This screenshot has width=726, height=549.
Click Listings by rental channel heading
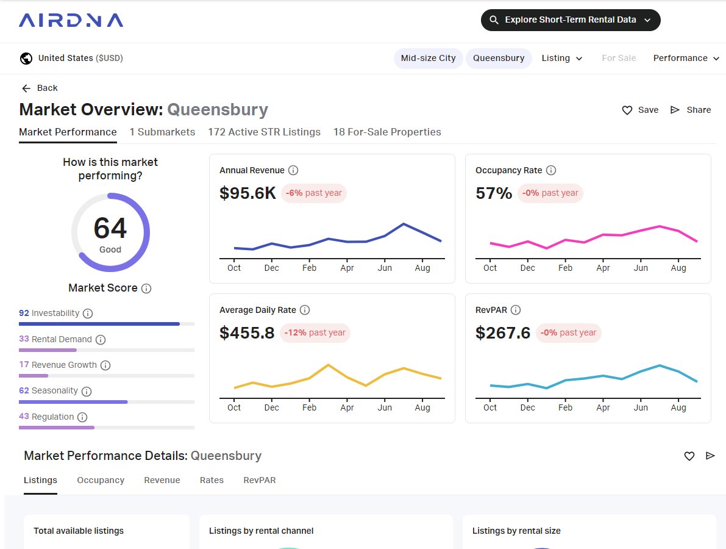261,531
